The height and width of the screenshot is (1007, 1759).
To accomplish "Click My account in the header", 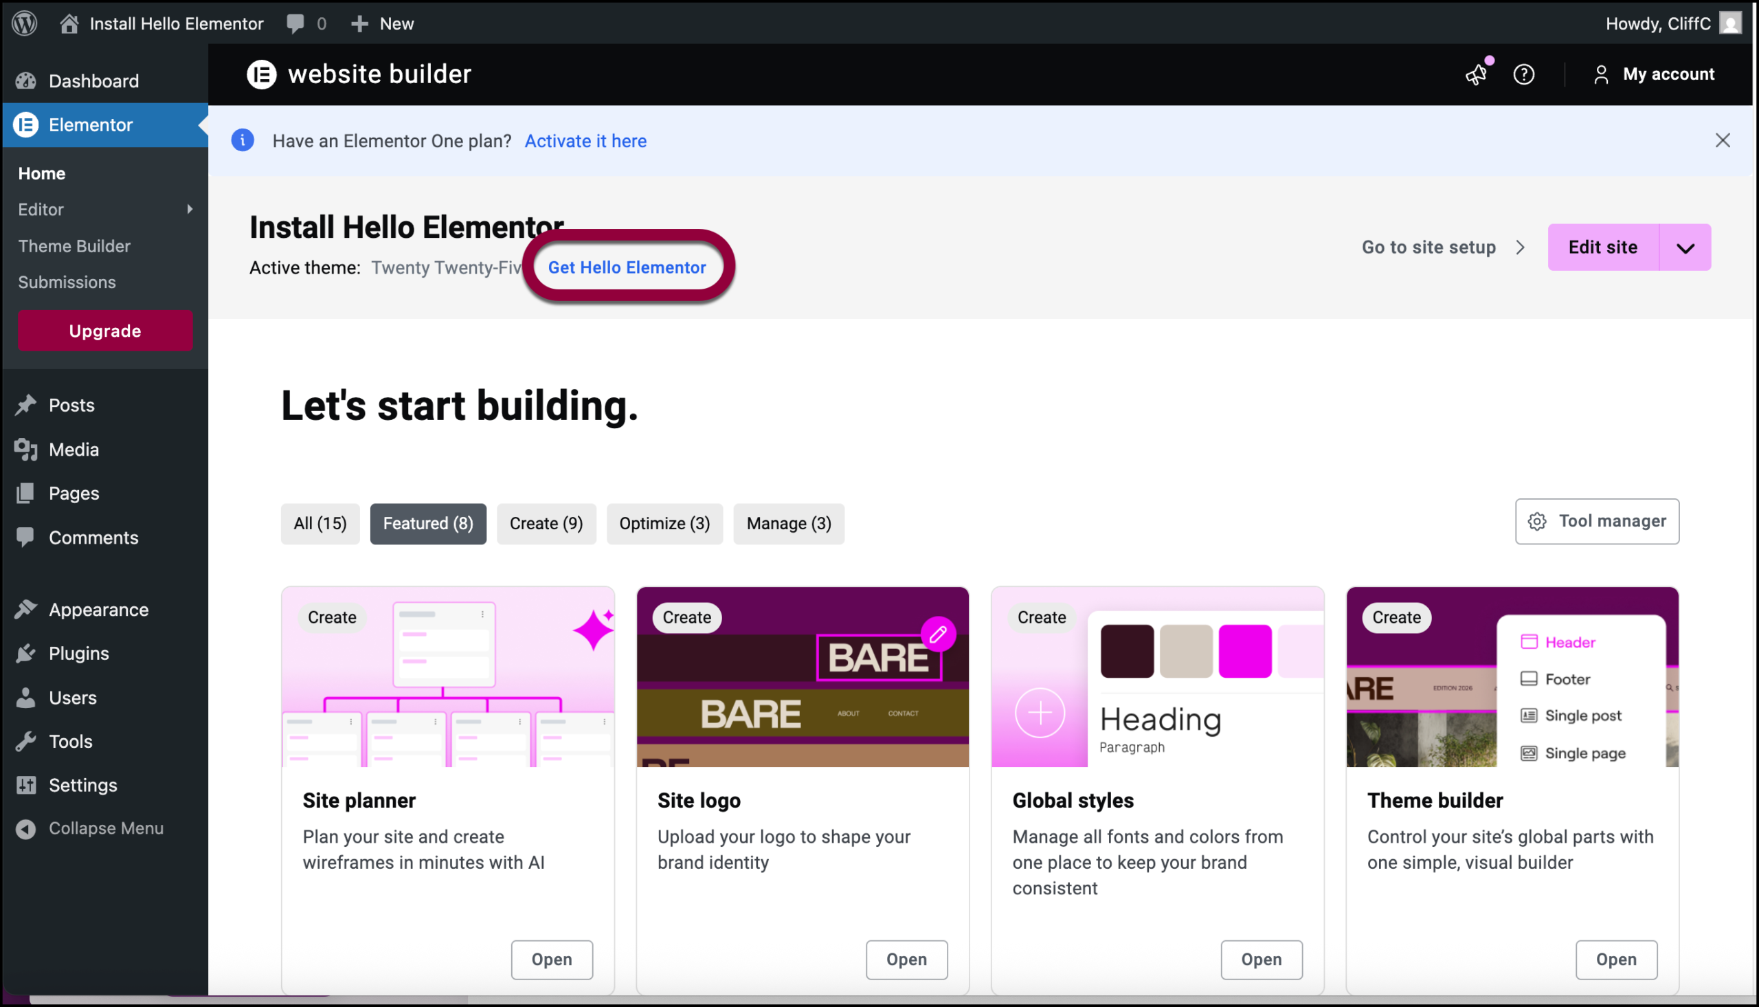I will tap(1668, 74).
